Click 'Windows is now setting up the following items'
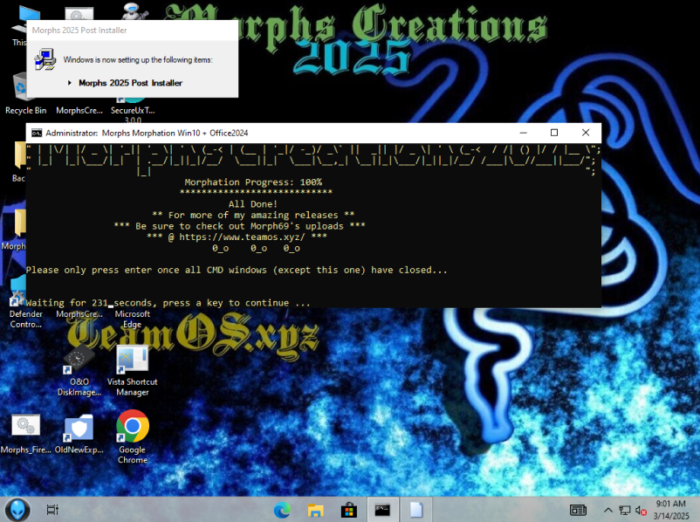Image resolution: width=700 pixels, height=522 pixels. tap(138, 60)
